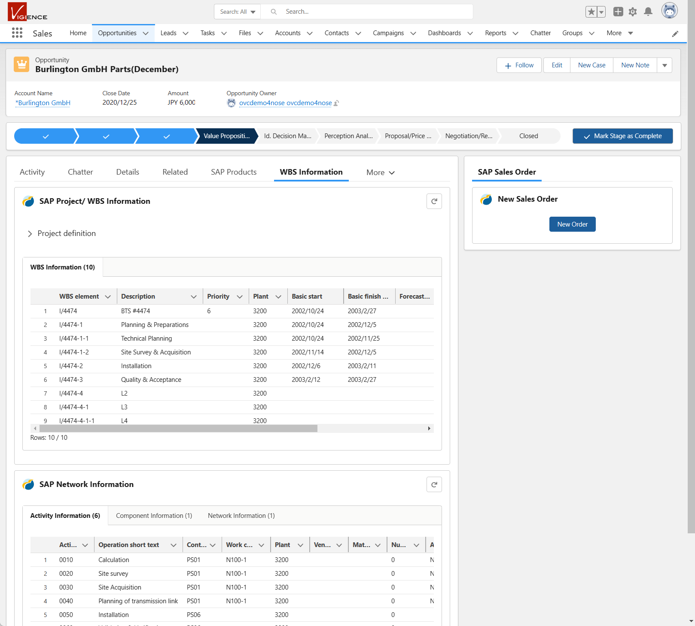Go to Home in navigation bar
The image size is (695, 626).
click(78, 33)
